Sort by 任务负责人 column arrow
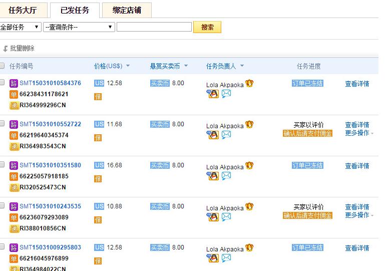Viewport: 385px width, 271px height. 242,66
